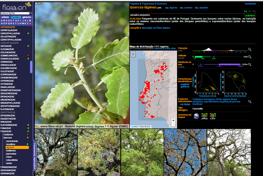Screen dimensions: 263x176
Task: Download the map as JPEG
Action: click(204, 116)
